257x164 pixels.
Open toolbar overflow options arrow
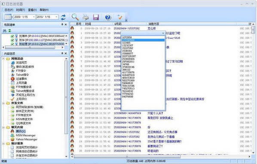(126, 20)
